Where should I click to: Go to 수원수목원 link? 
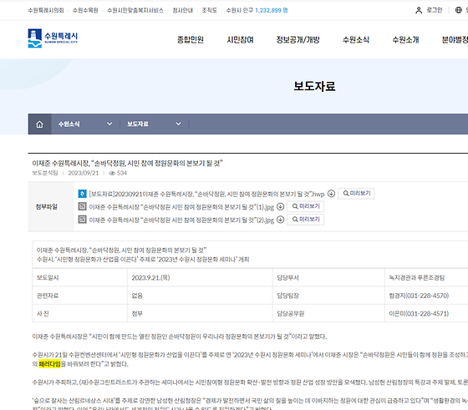pyautogui.click(x=85, y=10)
